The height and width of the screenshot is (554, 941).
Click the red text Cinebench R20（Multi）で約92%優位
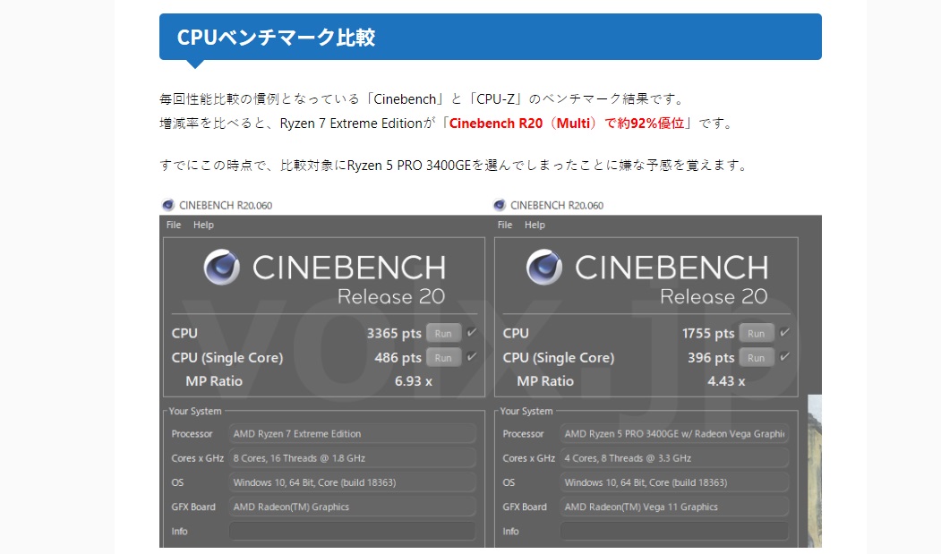(x=567, y=123)
